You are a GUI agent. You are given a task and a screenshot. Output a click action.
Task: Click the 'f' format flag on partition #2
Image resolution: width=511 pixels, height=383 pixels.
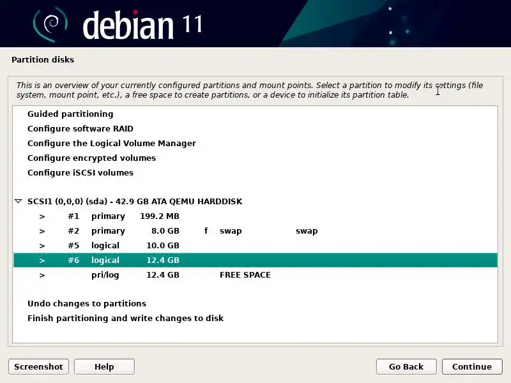(206, 231)
